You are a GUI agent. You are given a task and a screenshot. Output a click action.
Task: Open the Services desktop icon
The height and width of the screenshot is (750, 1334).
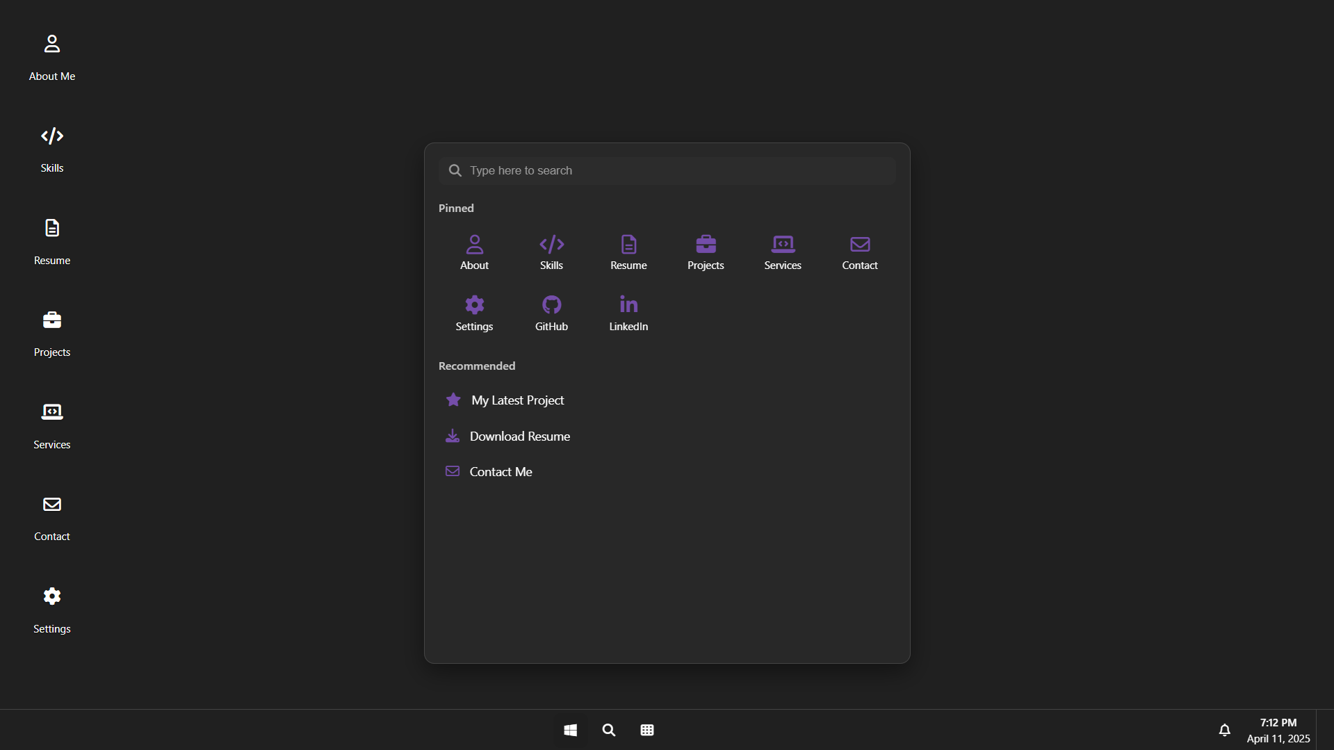[52, 425]
